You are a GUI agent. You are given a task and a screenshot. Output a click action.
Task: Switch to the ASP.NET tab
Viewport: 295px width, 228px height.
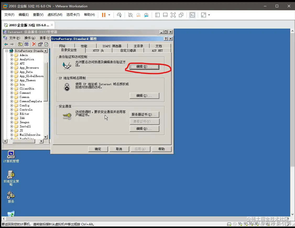(x=157, y=50)
